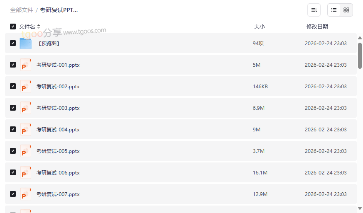Click PowerPoint icon of 考研复试-007.pptx
Image resolution: width=363 pixels, height=213 pixels.
(26, 194)
